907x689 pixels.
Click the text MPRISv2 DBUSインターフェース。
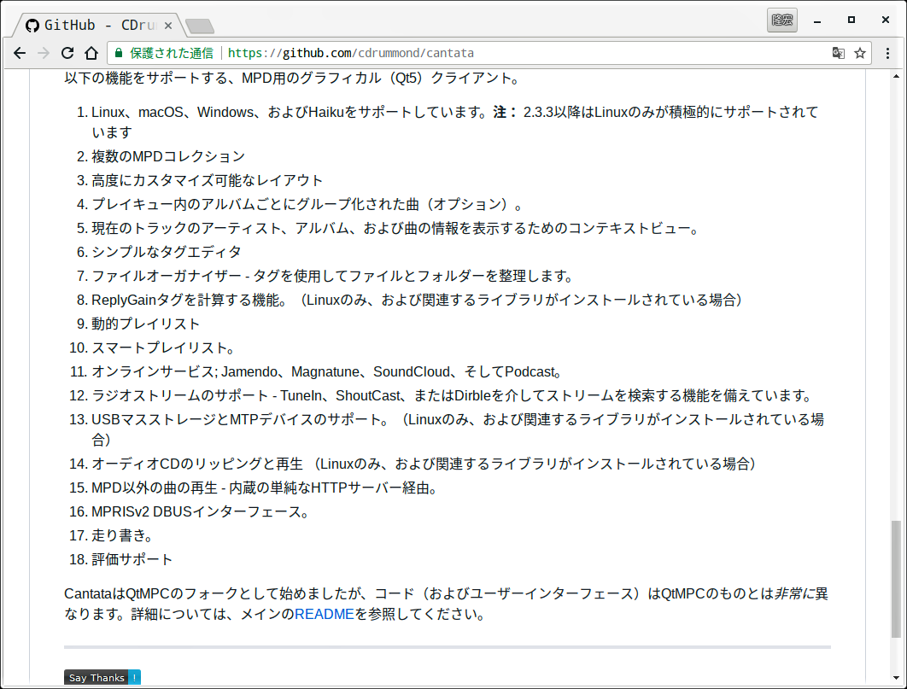coord(200,512)
